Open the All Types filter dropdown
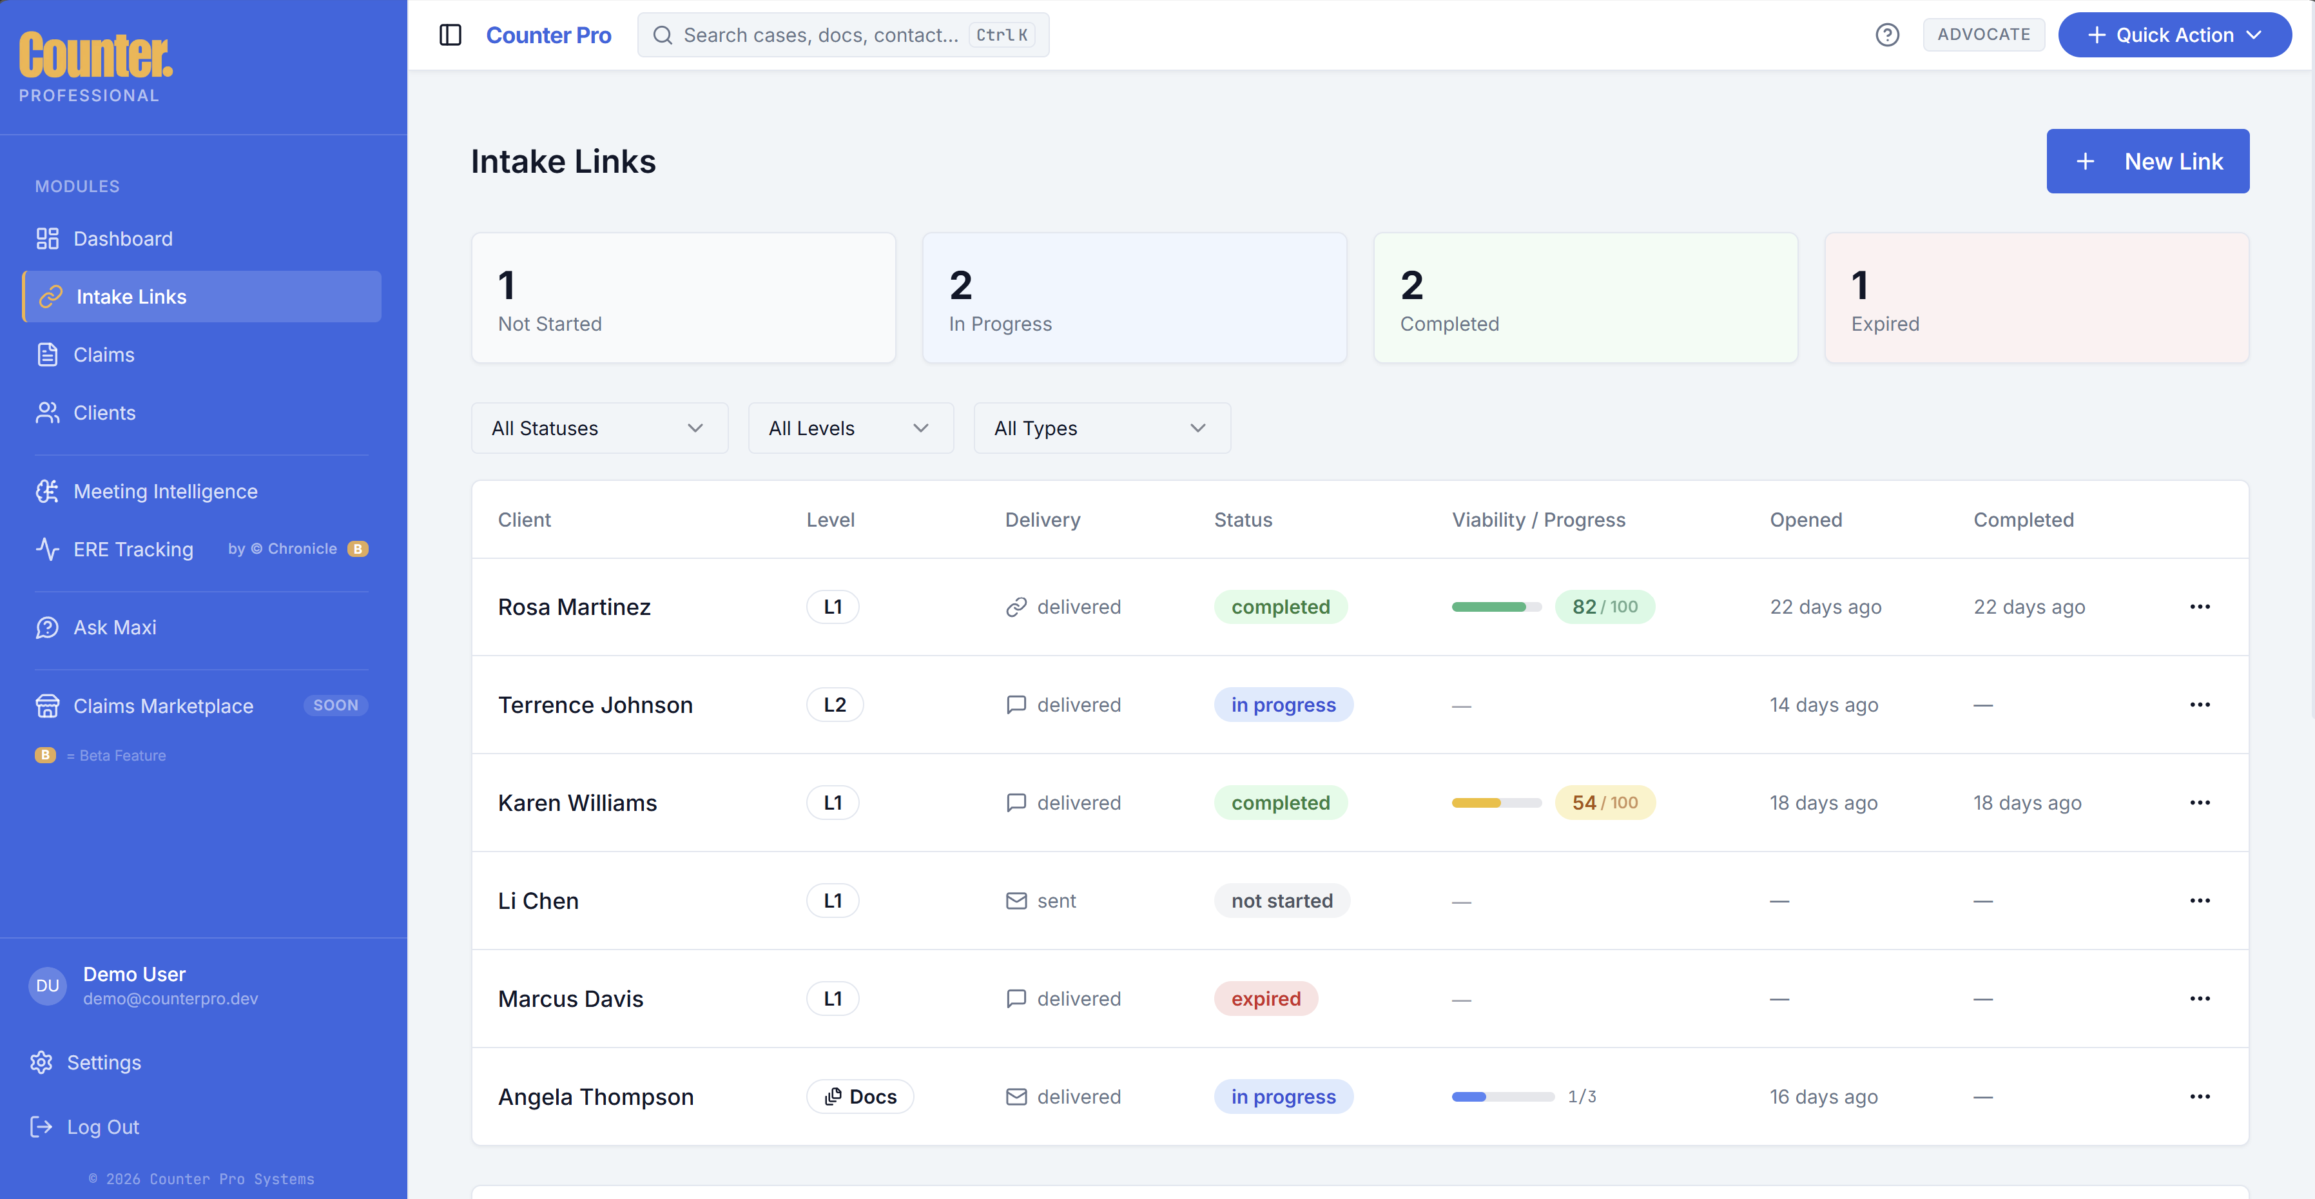The height and width of the screenshot is (1199, 2315). click(x=1102, y=428)
